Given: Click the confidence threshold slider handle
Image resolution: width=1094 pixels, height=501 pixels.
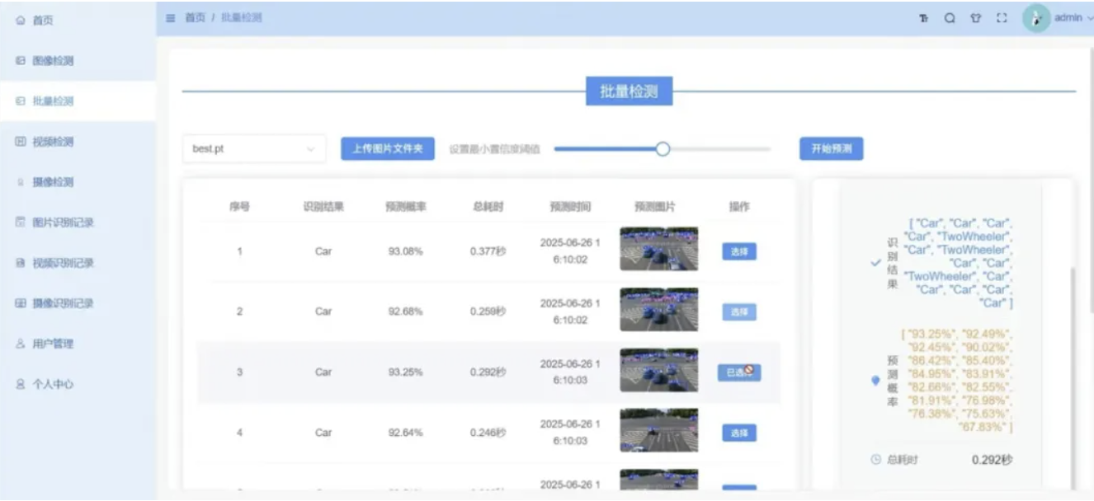Looking at the screenshot, I should 662,149.
